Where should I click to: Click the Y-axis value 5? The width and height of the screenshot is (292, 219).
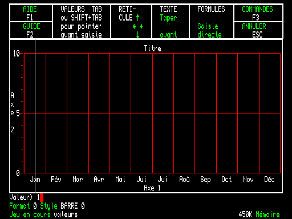click(18, 113)
